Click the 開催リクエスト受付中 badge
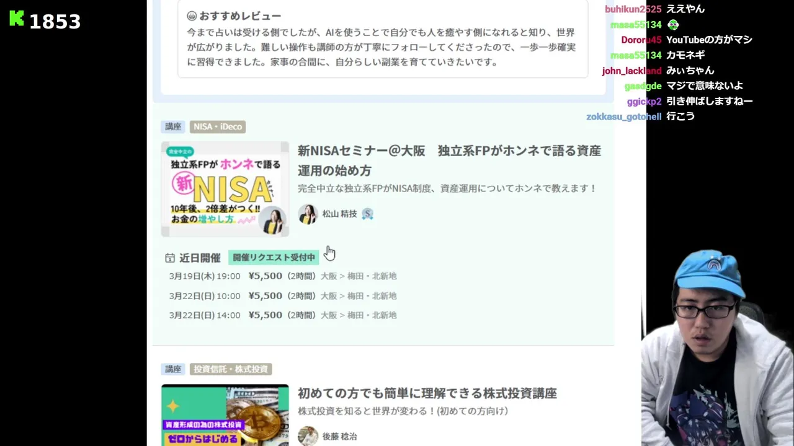 274,257
